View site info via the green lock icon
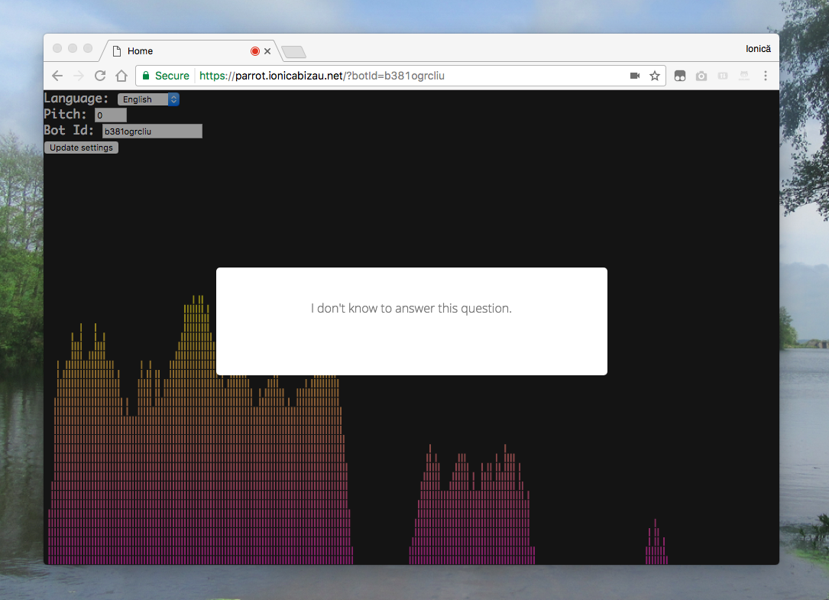This screenshot has height=600, width=829. (x=146, y=76)
